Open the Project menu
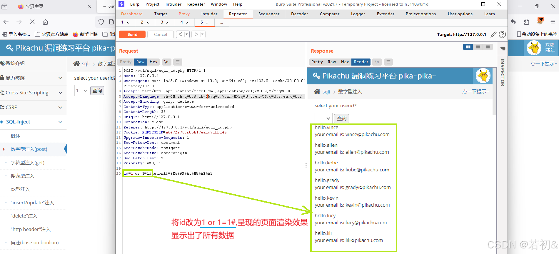Screen dimensions: 559x254 (152, 4)
